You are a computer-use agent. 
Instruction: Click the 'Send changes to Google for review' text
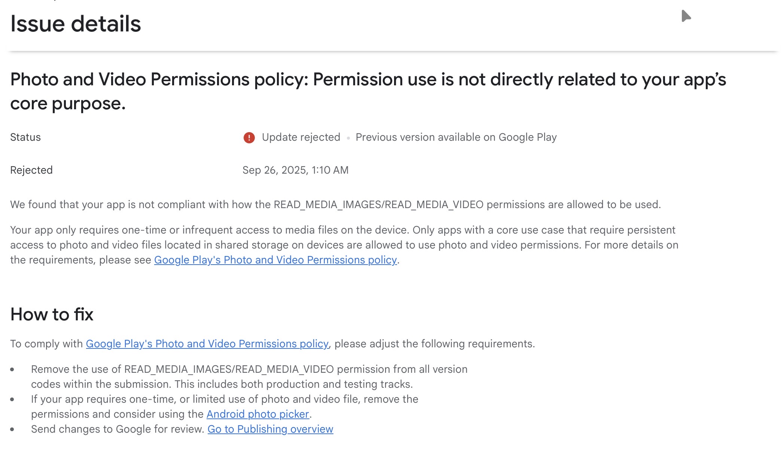coord(118,429)
